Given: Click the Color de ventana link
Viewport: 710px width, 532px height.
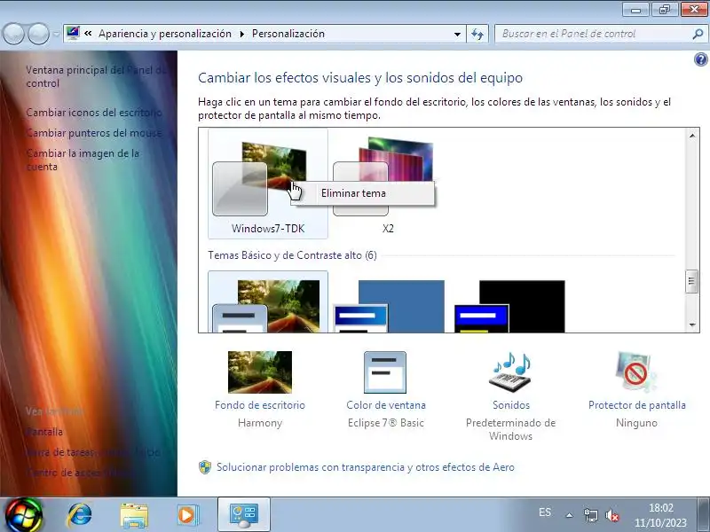Looking at the screenshot, I should [x=386, y=405].
